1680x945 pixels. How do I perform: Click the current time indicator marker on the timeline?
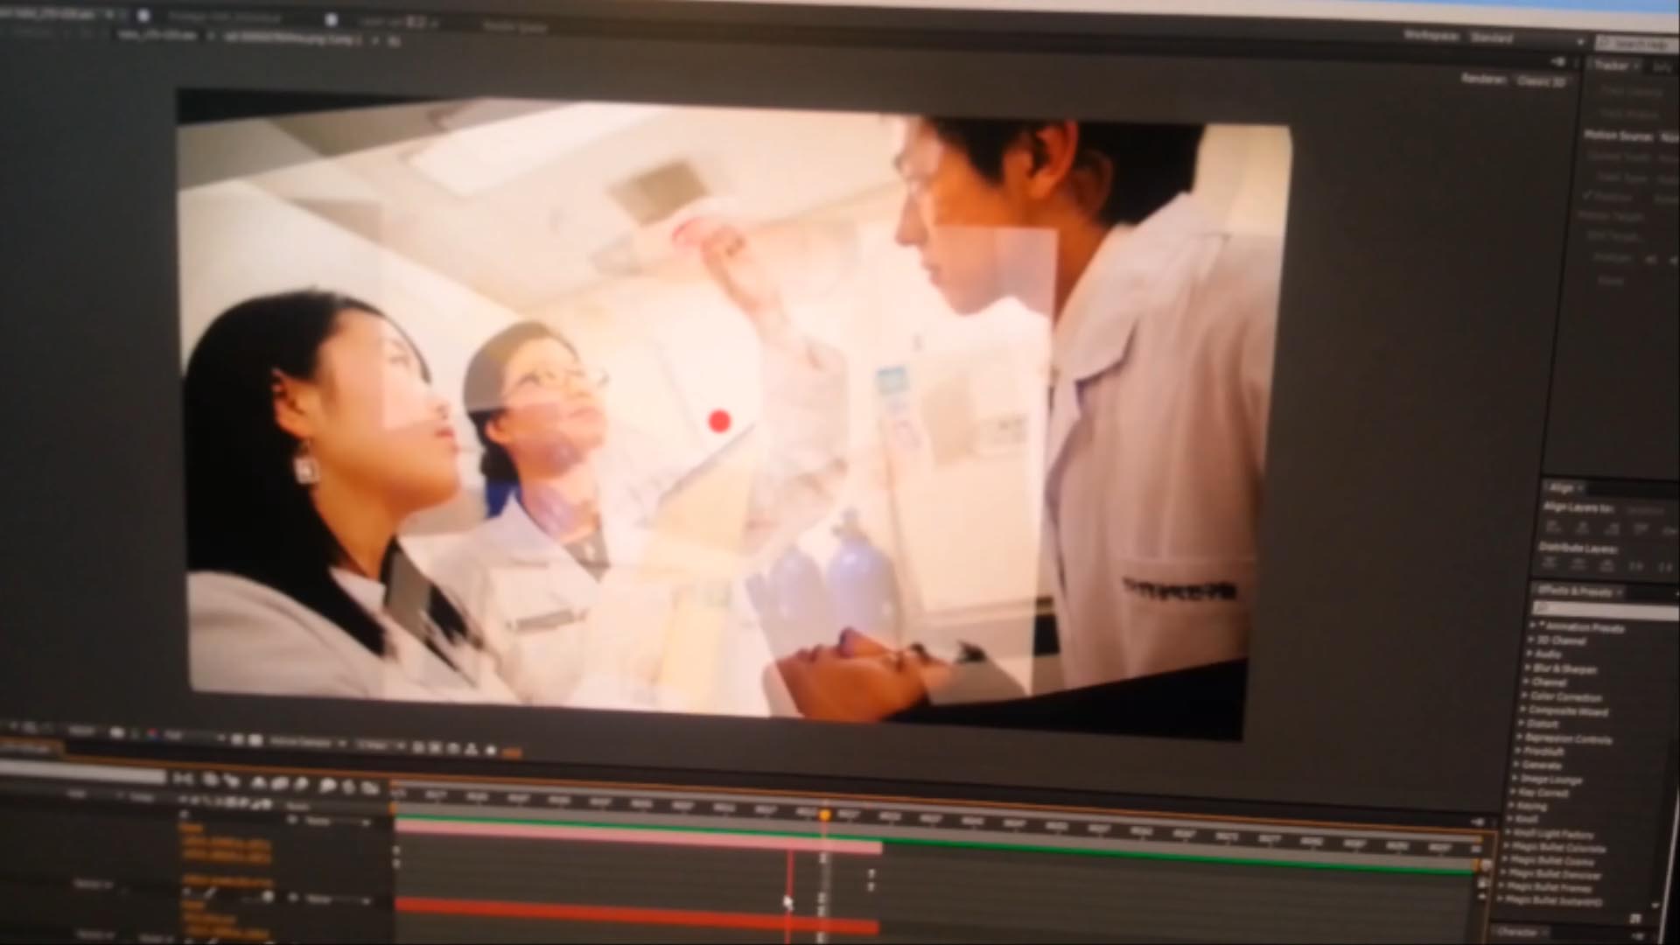tap(824, 815)
